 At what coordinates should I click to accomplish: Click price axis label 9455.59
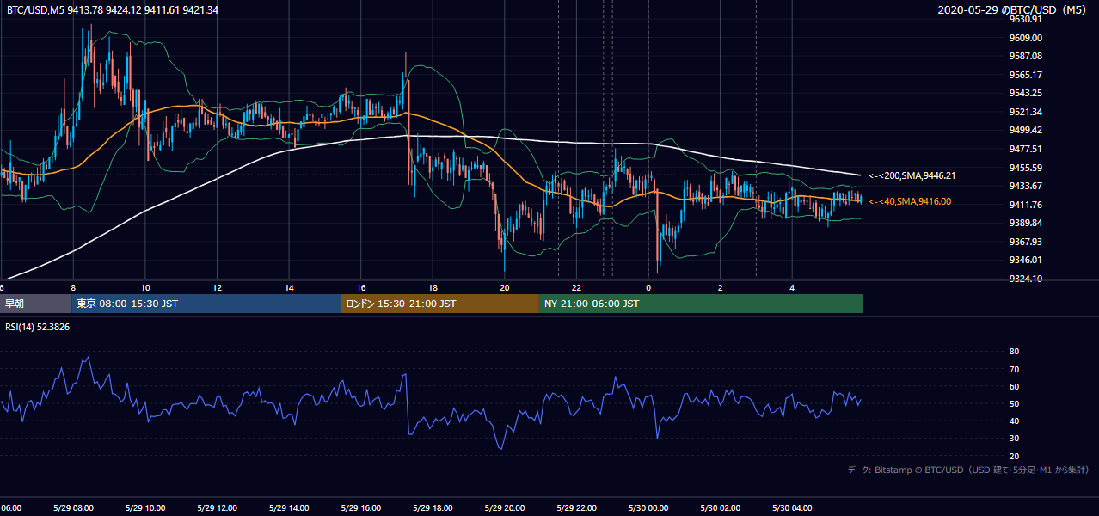pos(1026,168)
